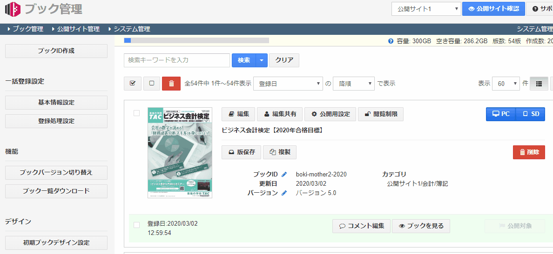
Task: Open the システム管理 menu in navbar
Action: pyautogui.click(x=131, y=29)
